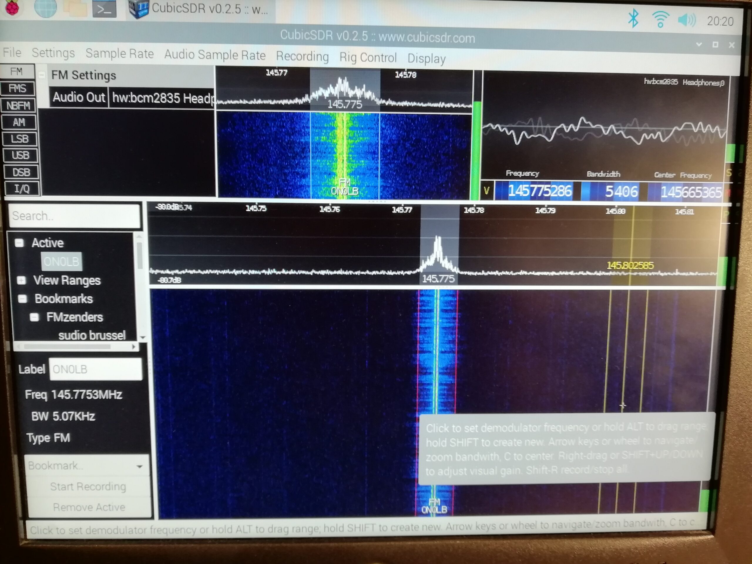Launch the terminal from the taskbar

(104, 9)
